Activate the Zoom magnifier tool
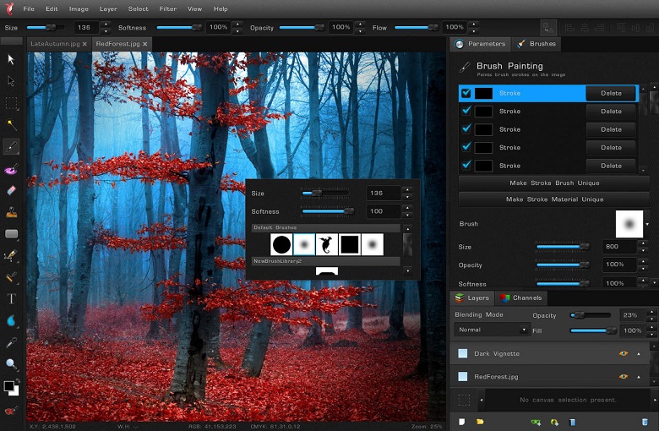This screenshot has height=431, width=659. pos(11,364)
